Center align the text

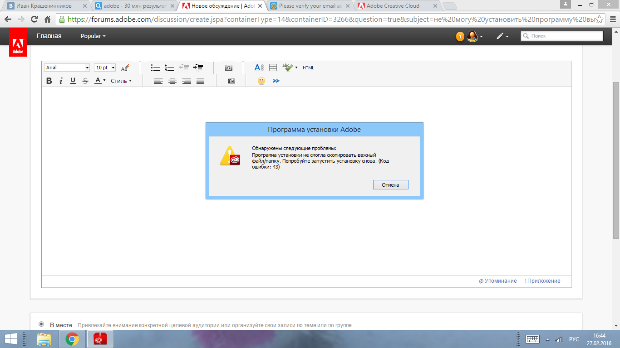[172, 81]
